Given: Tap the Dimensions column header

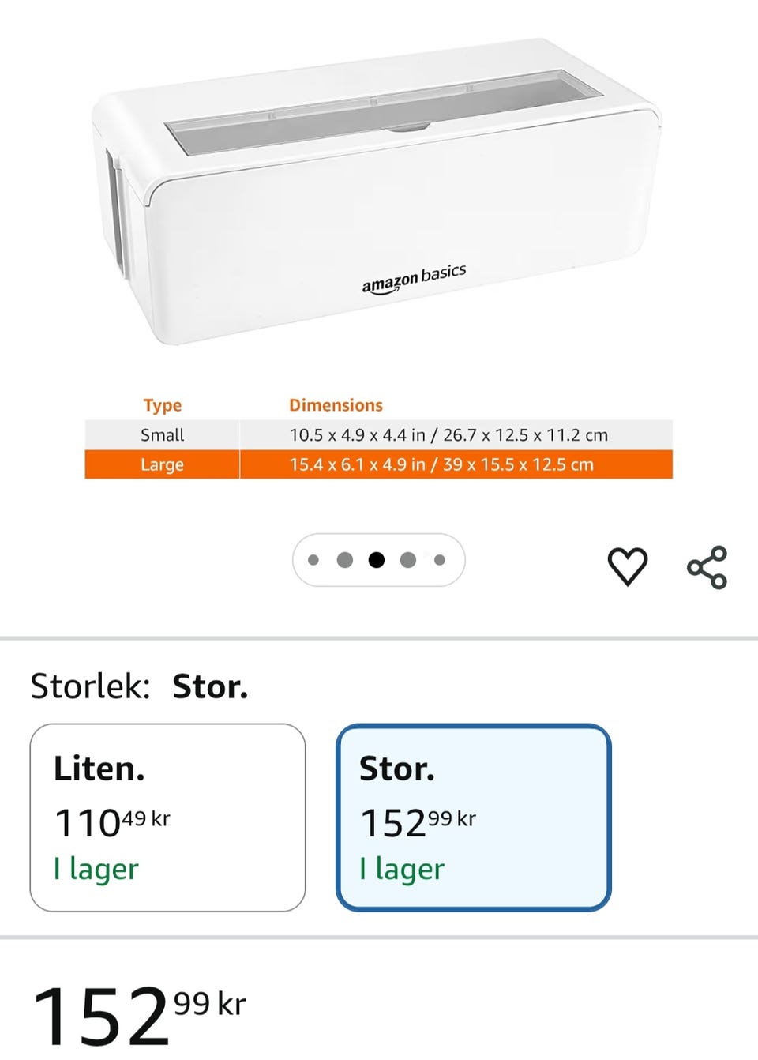Looking at the screenshot, I should (336, 405).
